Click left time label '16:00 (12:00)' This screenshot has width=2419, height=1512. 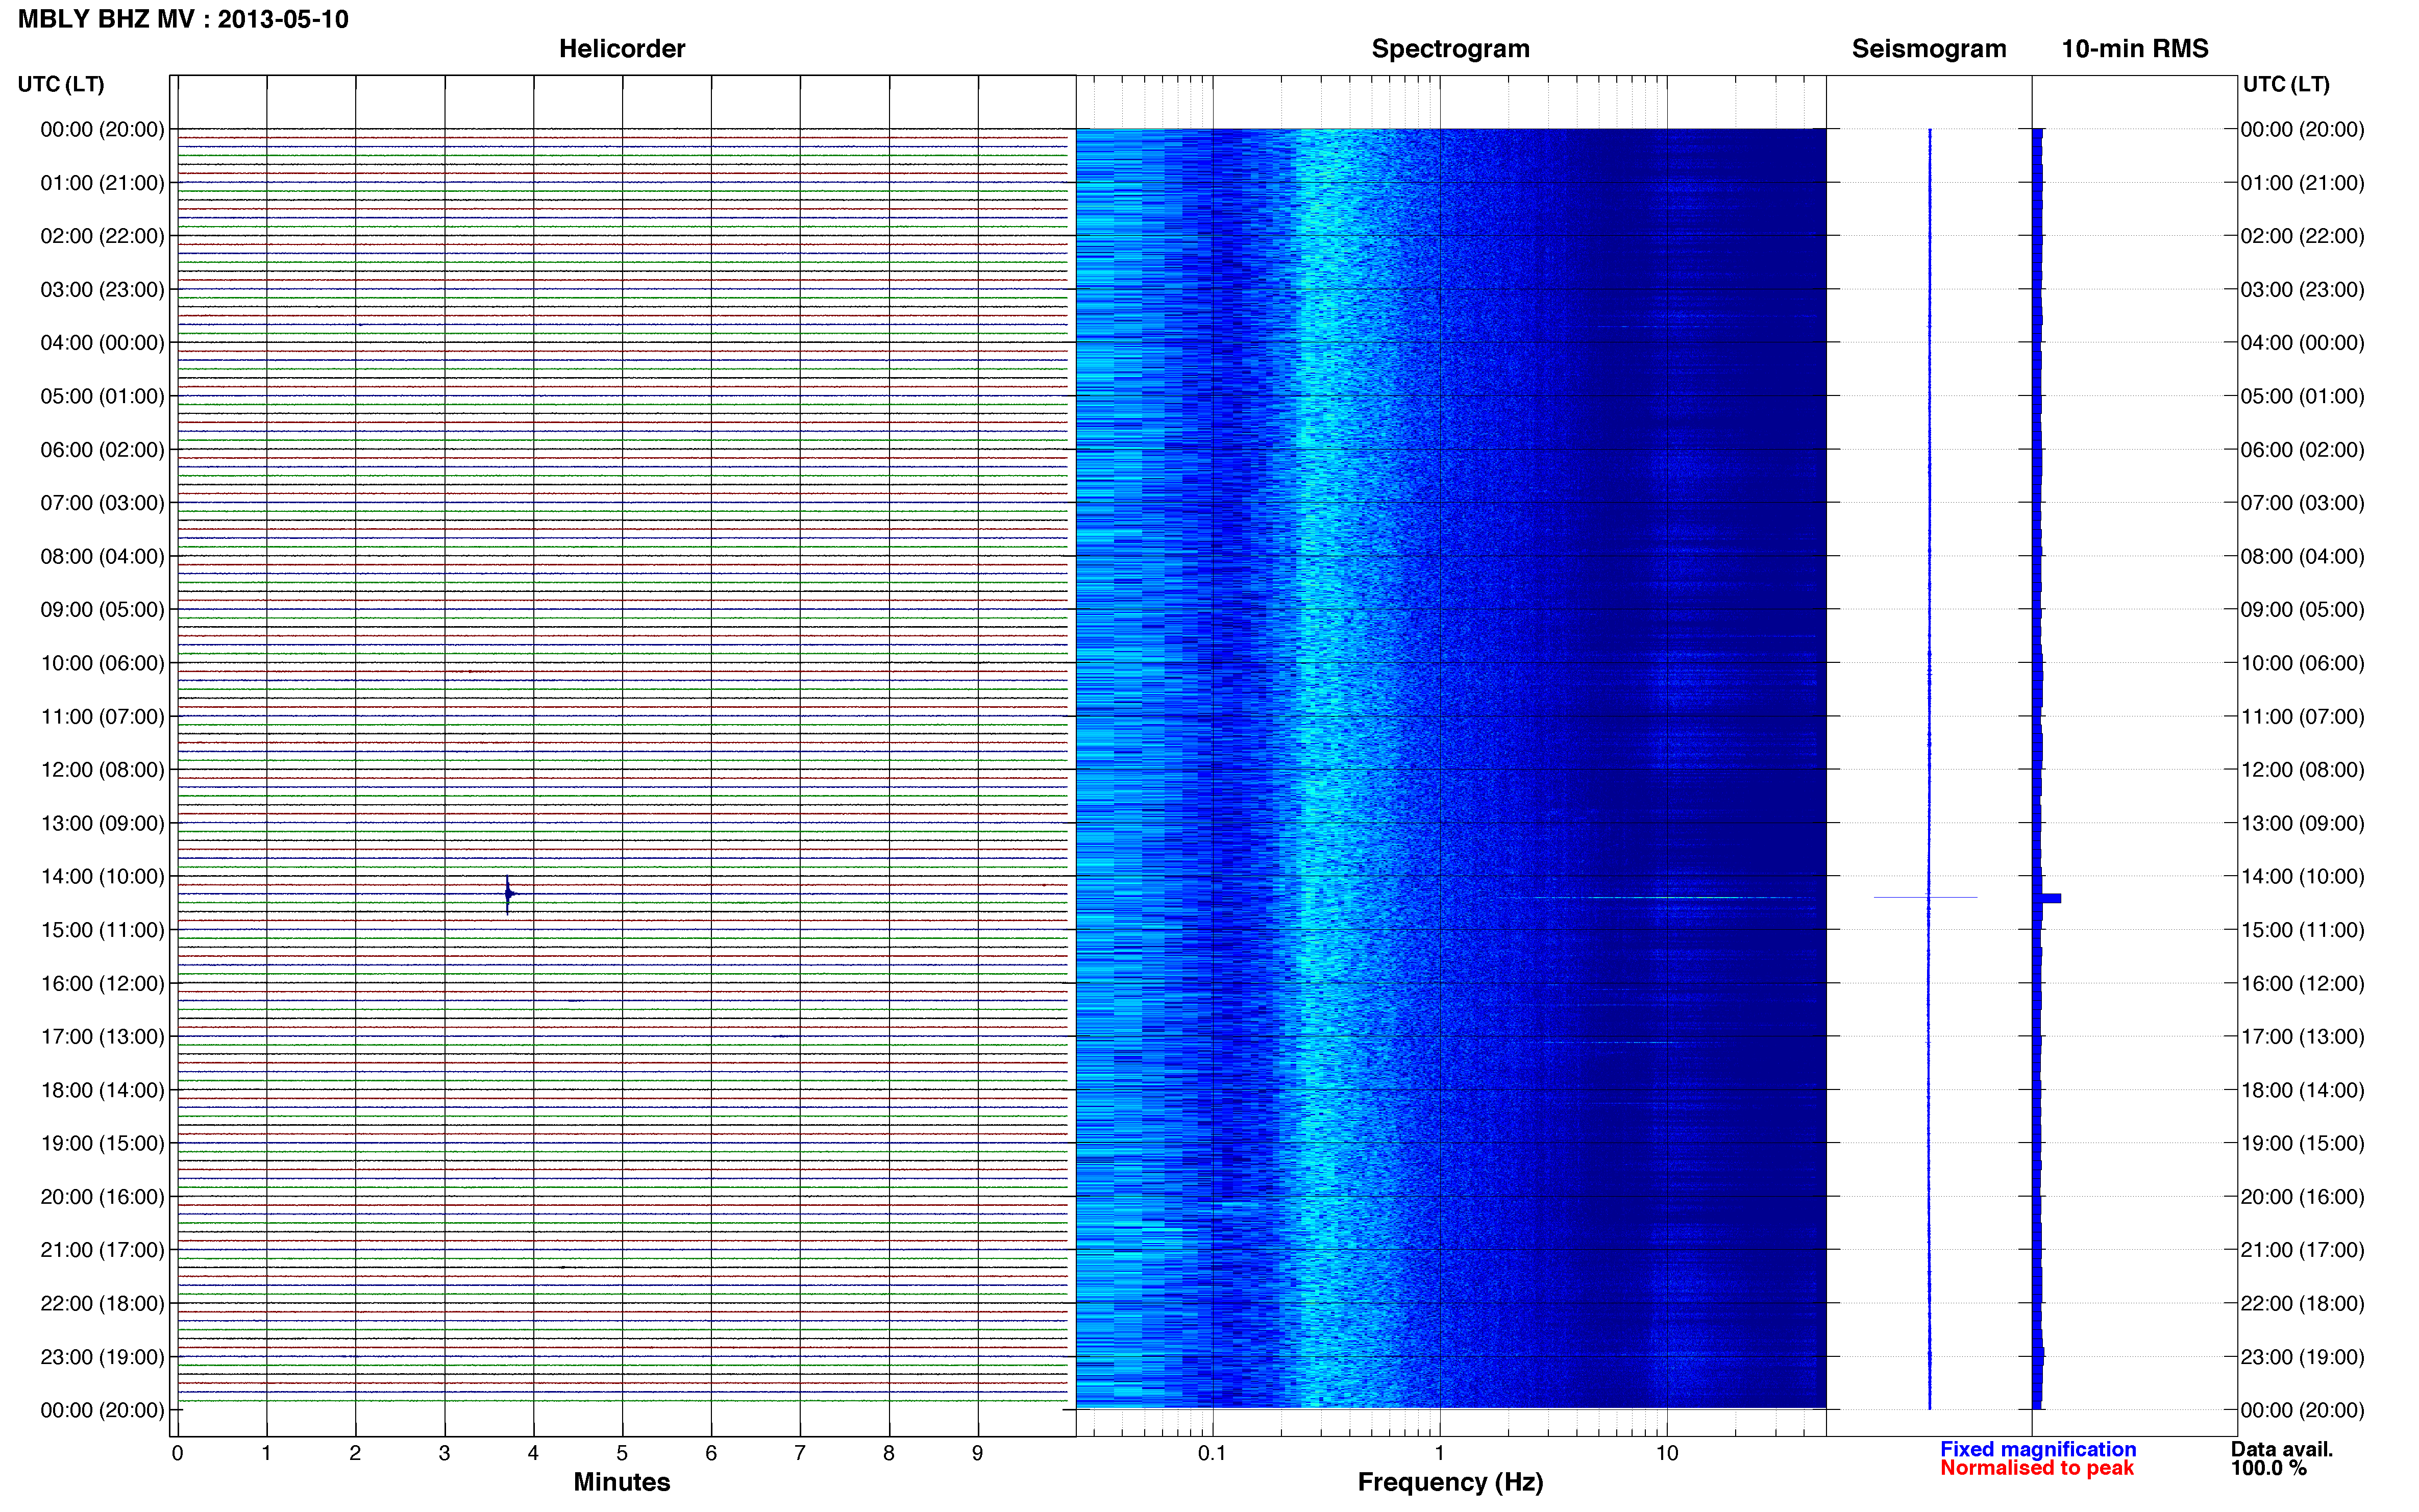102,983
